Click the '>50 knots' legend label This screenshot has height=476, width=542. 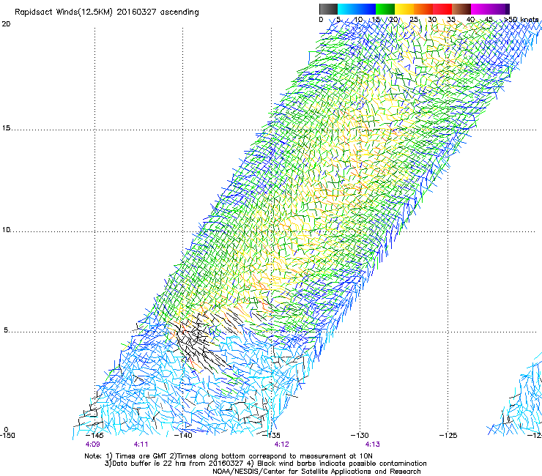coord(521,20)
